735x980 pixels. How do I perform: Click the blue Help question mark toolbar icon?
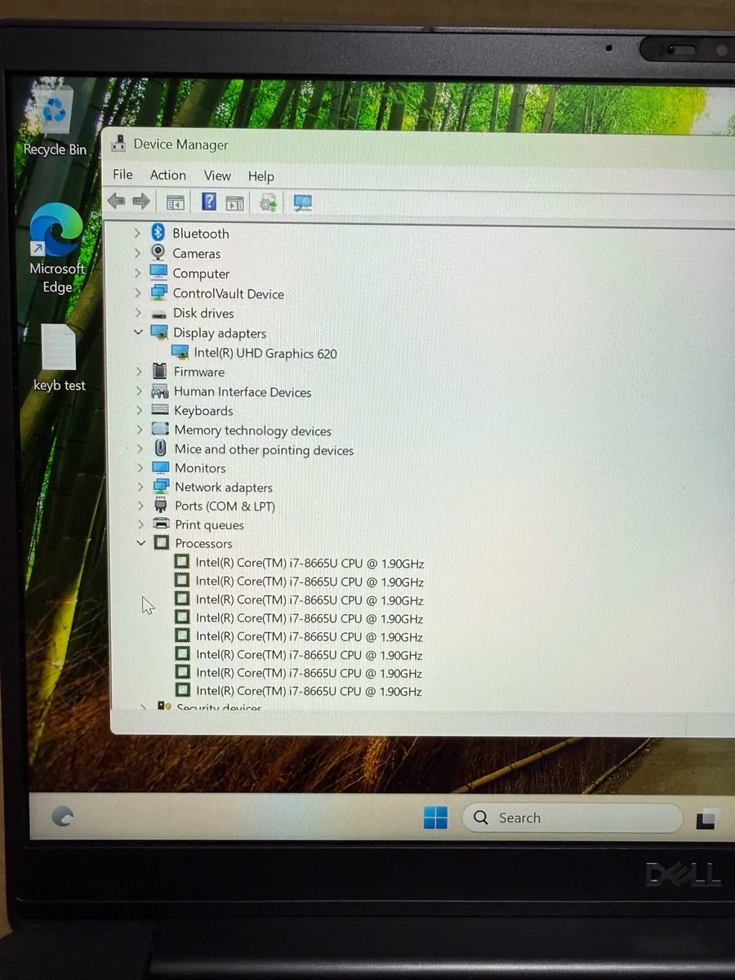click(x=209, y=202)
